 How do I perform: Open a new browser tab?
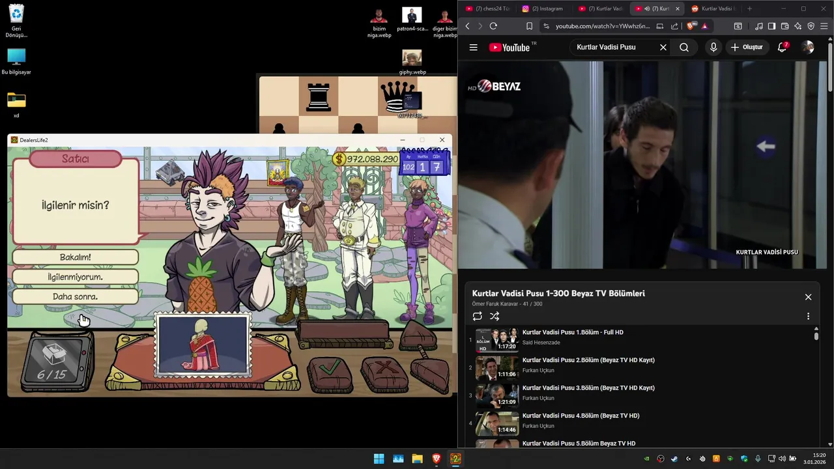pos(749,8)
